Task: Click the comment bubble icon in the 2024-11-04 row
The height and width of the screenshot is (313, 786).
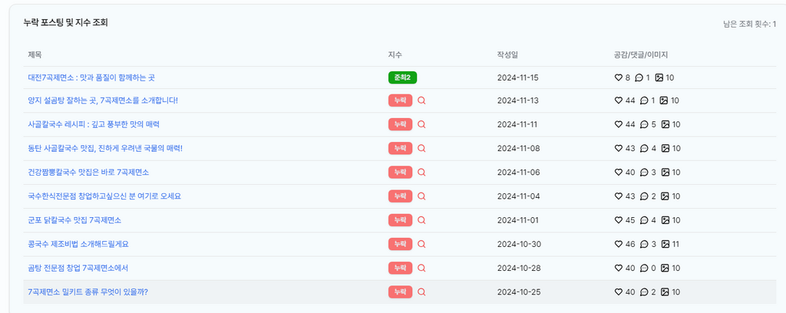Action: coord(644,196)
